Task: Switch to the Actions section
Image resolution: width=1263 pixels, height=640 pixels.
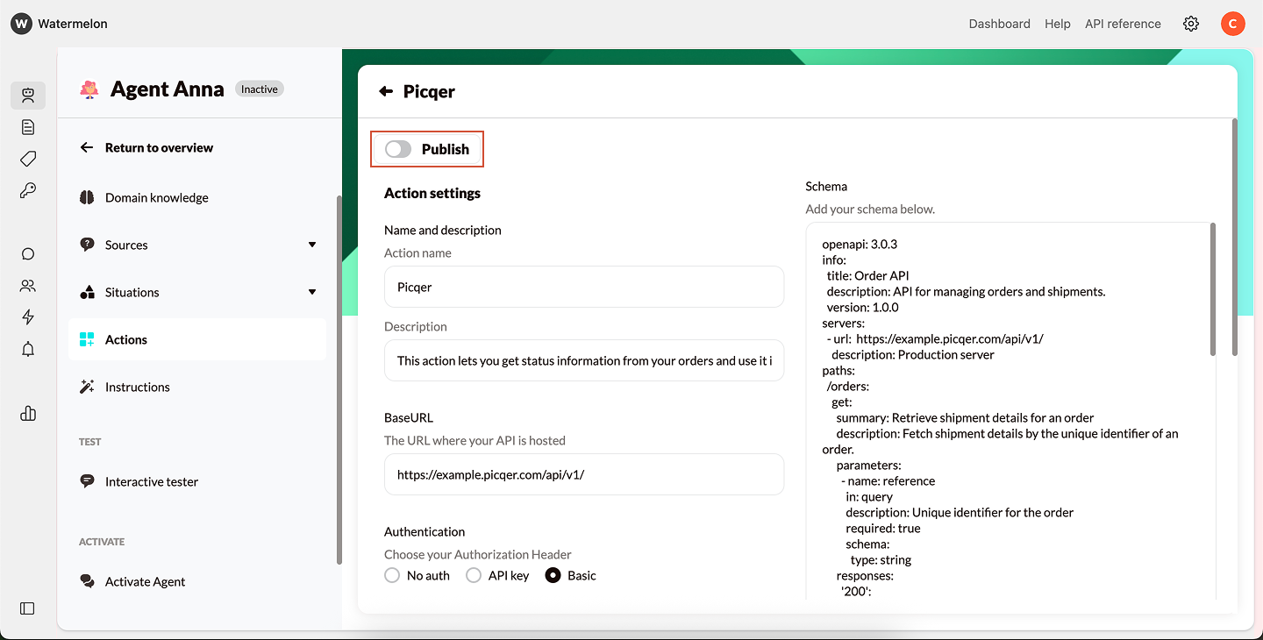Action: coord(127,339)
